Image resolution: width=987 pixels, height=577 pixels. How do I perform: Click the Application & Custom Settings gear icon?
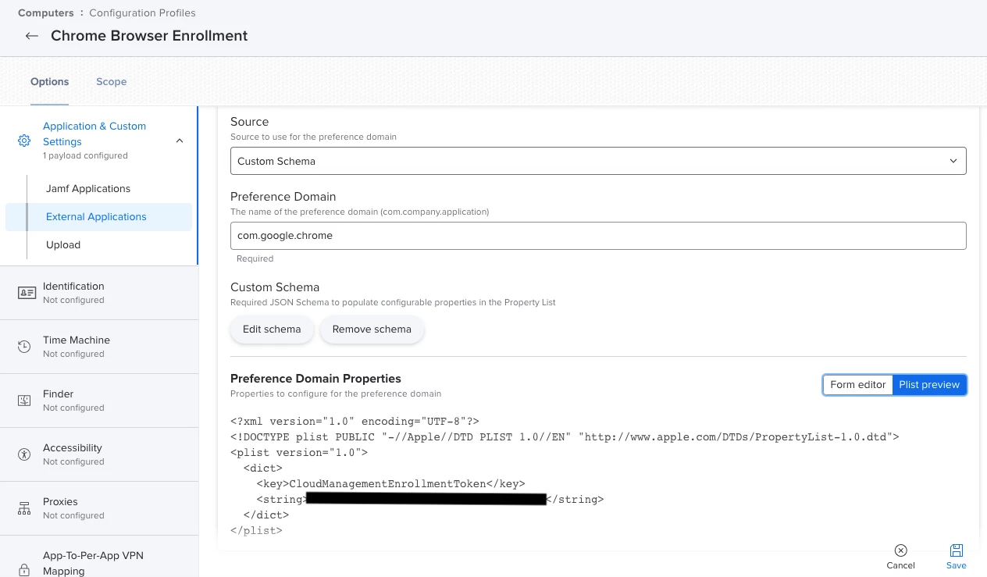[x=24, y=141]
